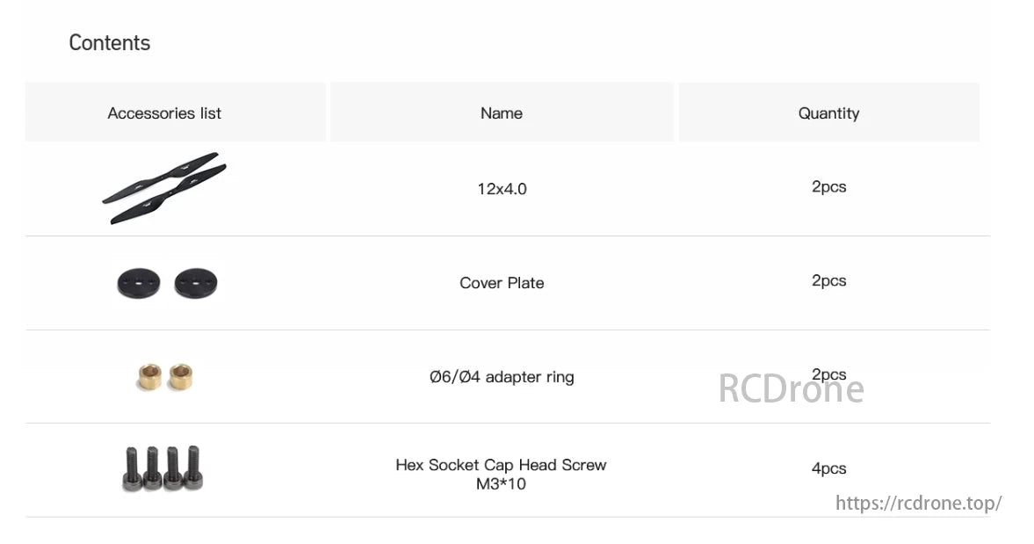Click the black cover plates image
The width and height of the screenshot is (1034, 544).
[x=166, y=283]
